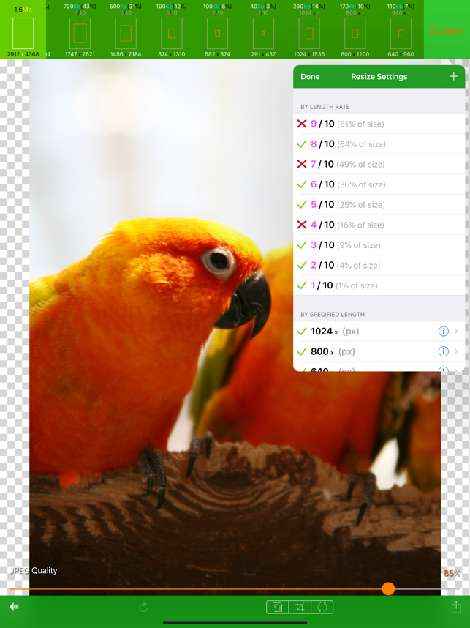The height and width of the screenshot is (628, 470).
Task: Select the 640 x 960 size preset
Action: (x=401, y=30)
